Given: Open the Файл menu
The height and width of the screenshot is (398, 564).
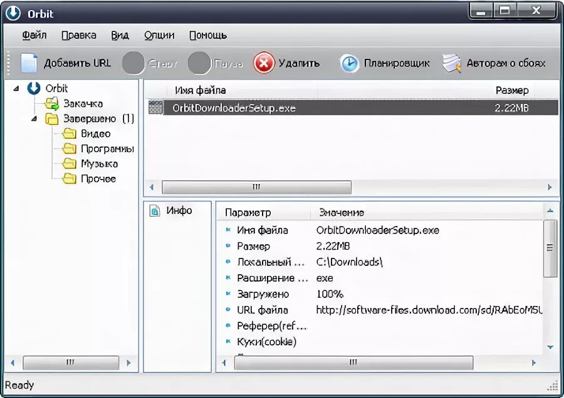Looking at the screenshot, I should point(34,35).
